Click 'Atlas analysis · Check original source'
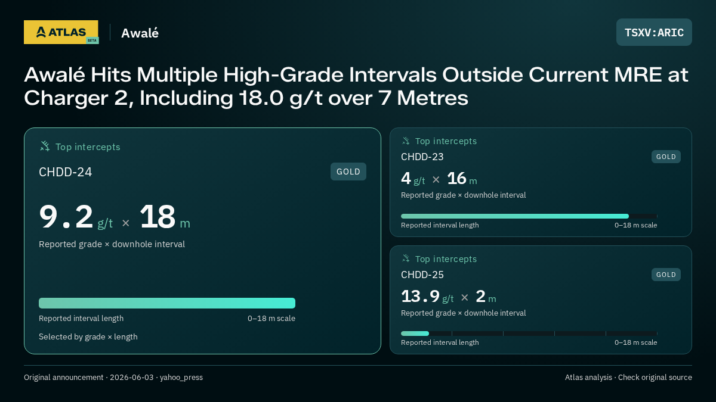Image resolution: width=716 pixels, height=402 pixels. coord(628,378)
